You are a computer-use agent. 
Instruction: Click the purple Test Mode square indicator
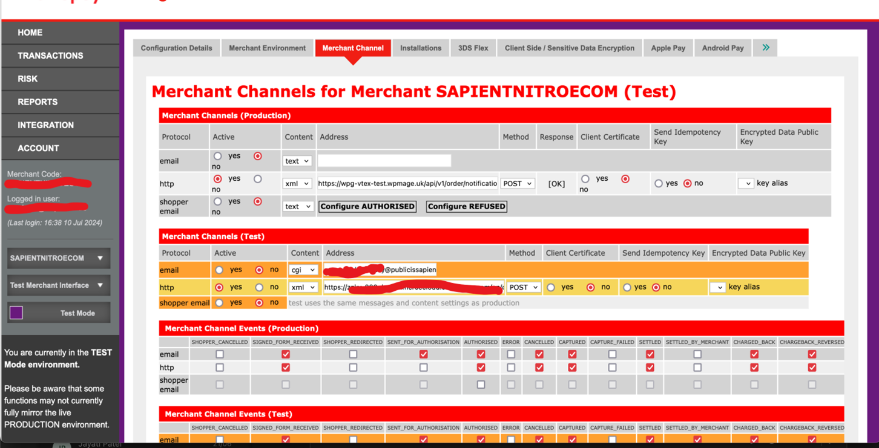pos(16,313)
